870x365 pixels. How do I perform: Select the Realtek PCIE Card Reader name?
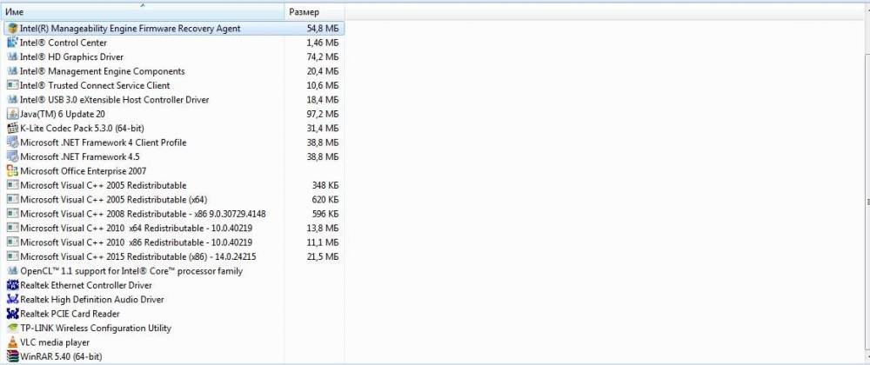70,314
